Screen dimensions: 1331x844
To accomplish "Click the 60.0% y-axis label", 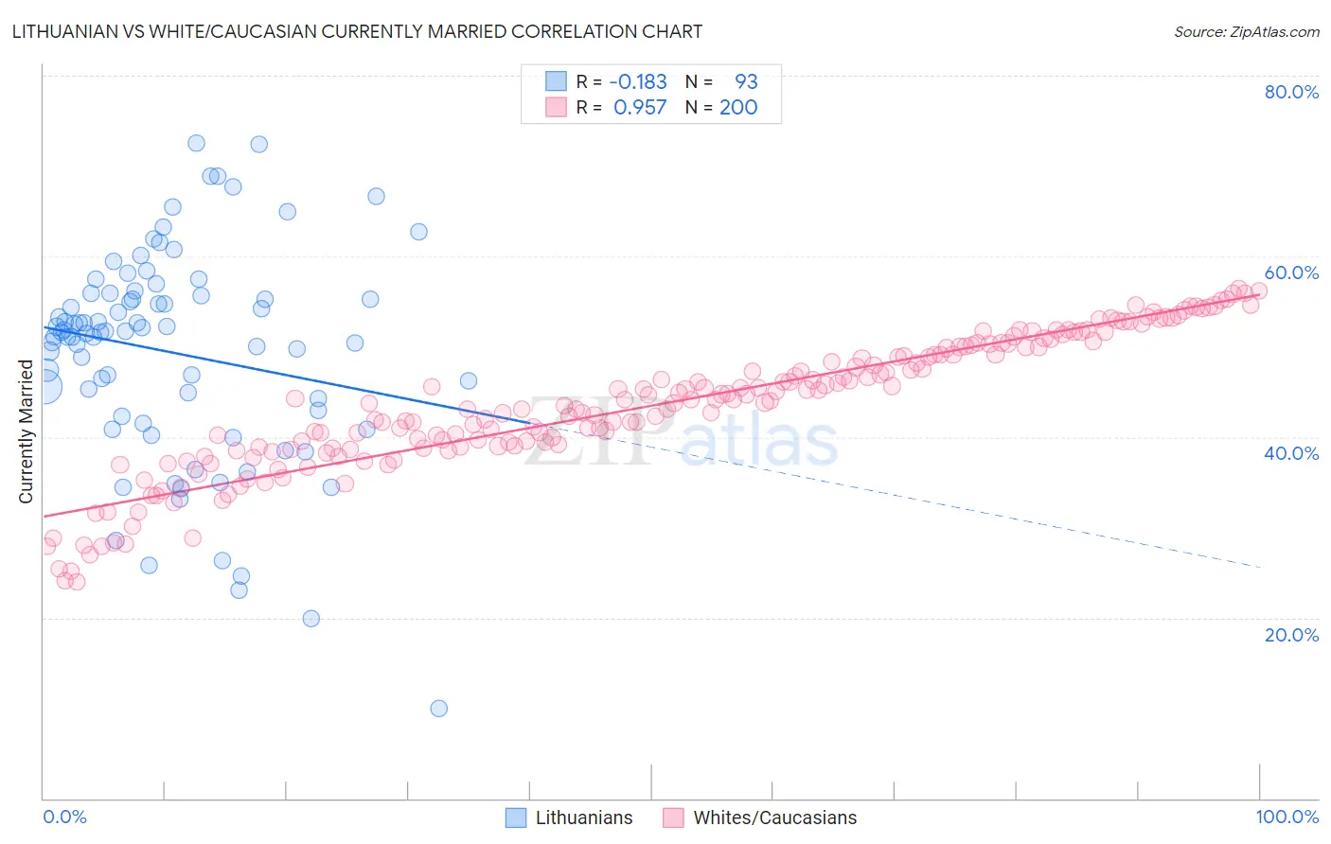I will click(x=1291, y=273).
